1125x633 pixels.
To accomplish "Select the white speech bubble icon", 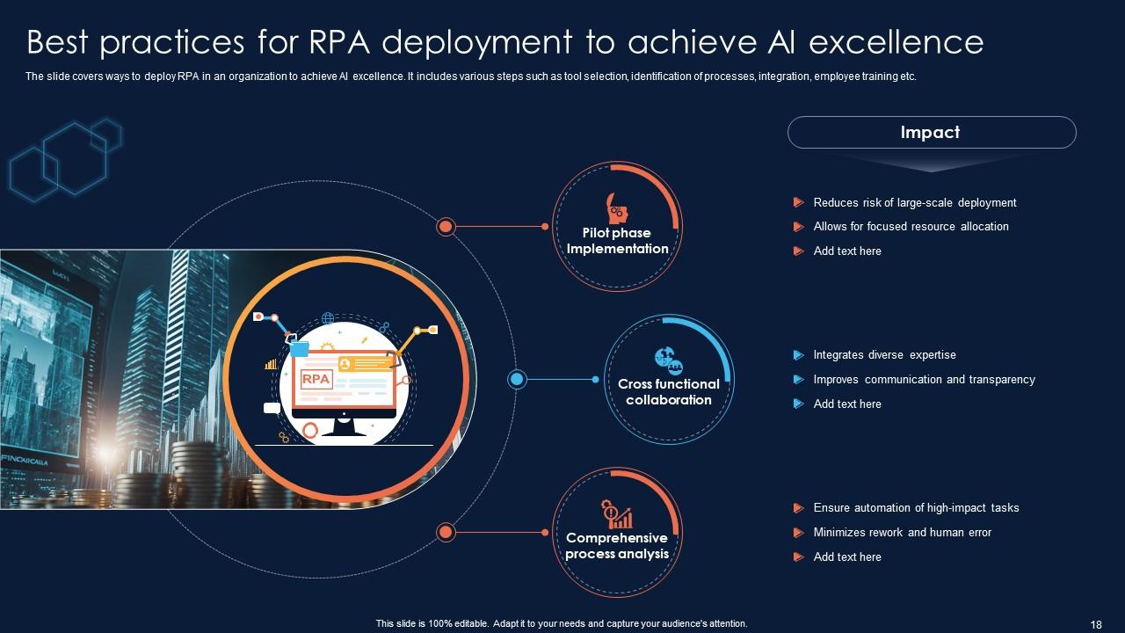I will pos(270,407).
